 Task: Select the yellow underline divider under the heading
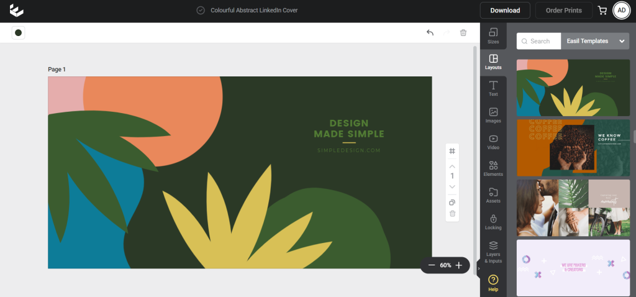tap(349, 143)
